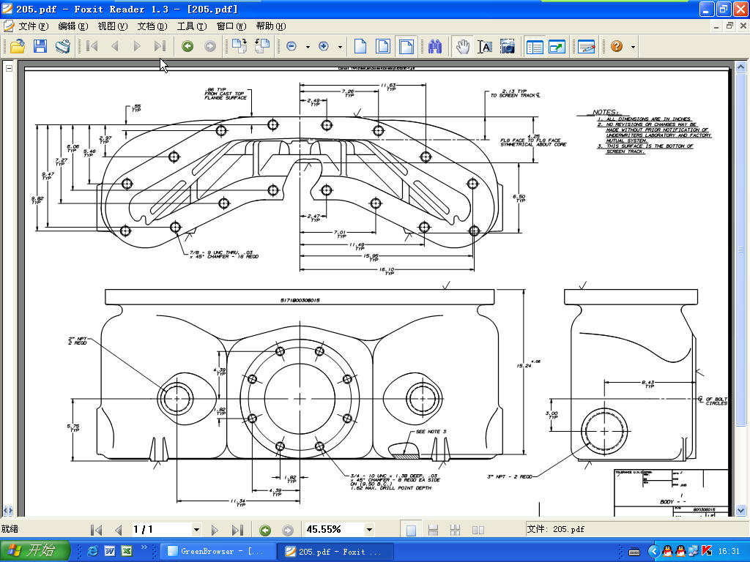Open the 文档 menu
This screenshot has height=562, width=750.
coord(152,26)
